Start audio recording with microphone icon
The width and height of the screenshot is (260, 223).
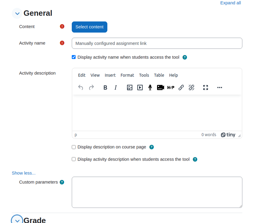click(150, 87)
